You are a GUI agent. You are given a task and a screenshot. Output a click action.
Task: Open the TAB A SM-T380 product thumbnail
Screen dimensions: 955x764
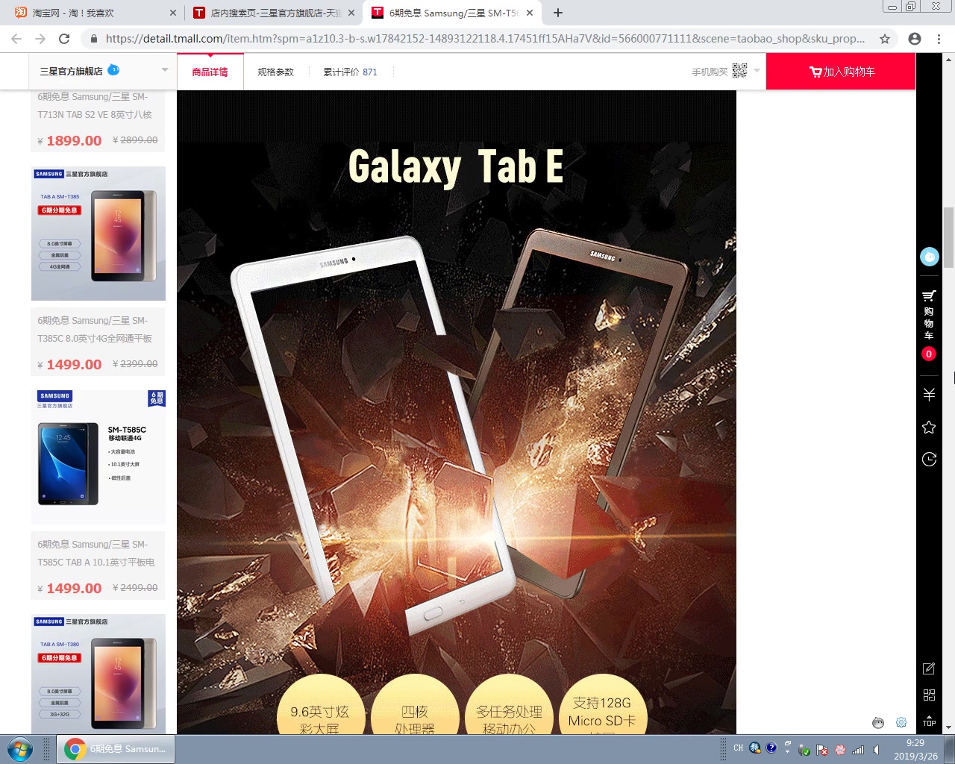(x=98, y=674)
